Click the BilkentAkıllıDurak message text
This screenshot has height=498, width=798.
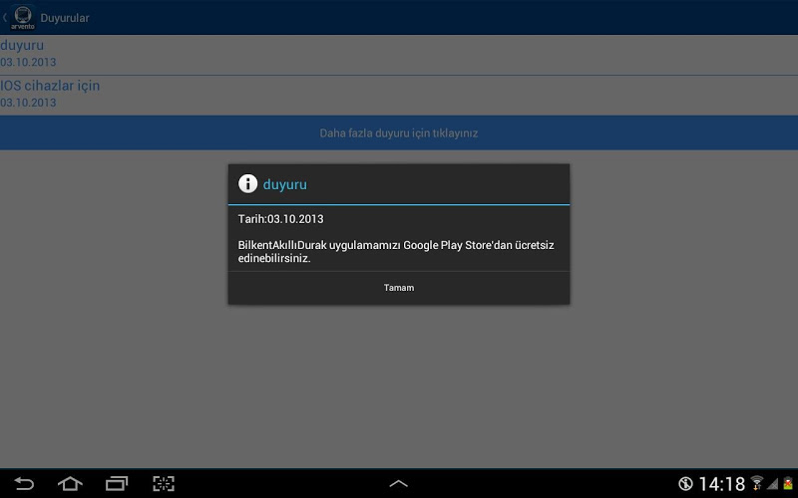(396, 251)
